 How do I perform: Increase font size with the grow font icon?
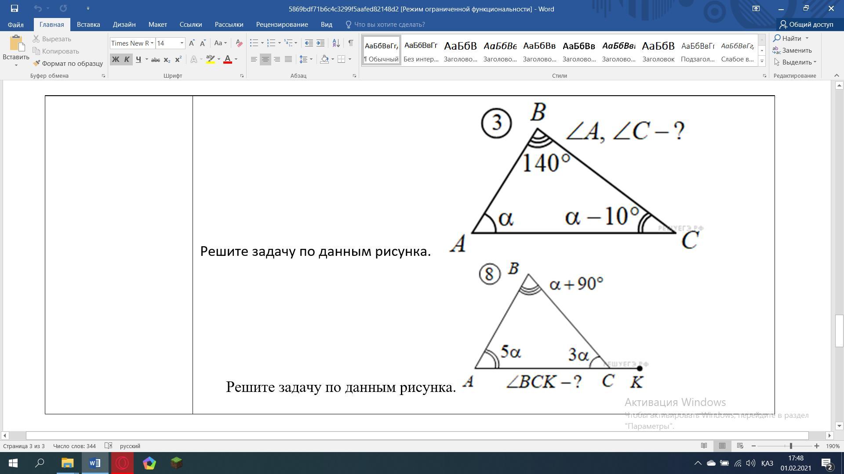click(x=192, y=43)
